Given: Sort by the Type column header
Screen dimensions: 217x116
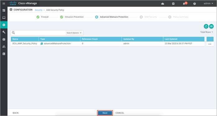Looking at the screenshot, I should (59, 39).
